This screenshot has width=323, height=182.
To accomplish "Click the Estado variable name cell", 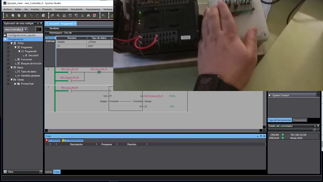I will [72, 42].
